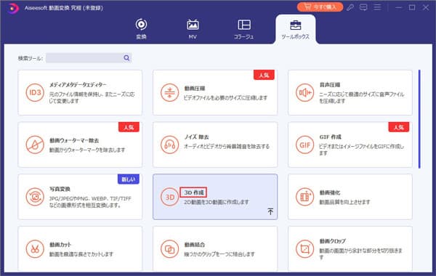Click the 2D to 3D description text

click(x=217, y=202)
